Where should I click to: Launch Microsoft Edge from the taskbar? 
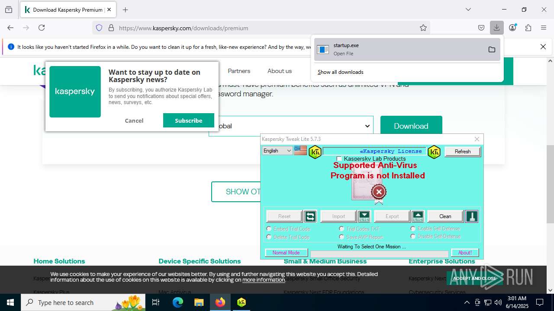[x=178, y=302]
